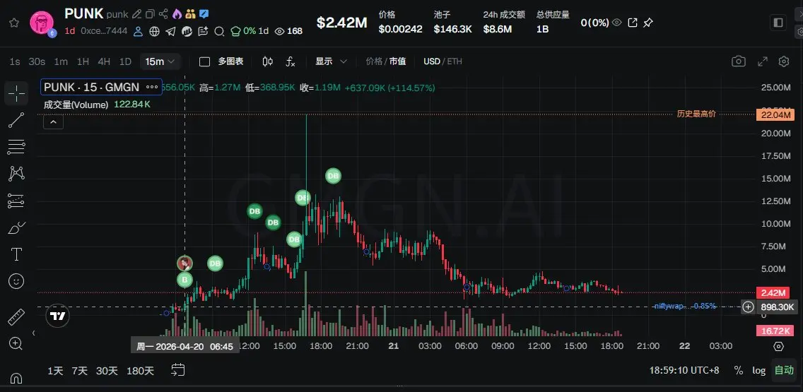Open the share icon next to punk
803x392 pixels.
coord(163,14)
